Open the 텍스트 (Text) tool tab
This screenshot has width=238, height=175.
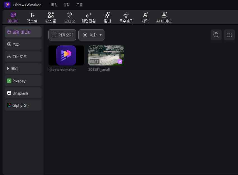pos(32,17)
